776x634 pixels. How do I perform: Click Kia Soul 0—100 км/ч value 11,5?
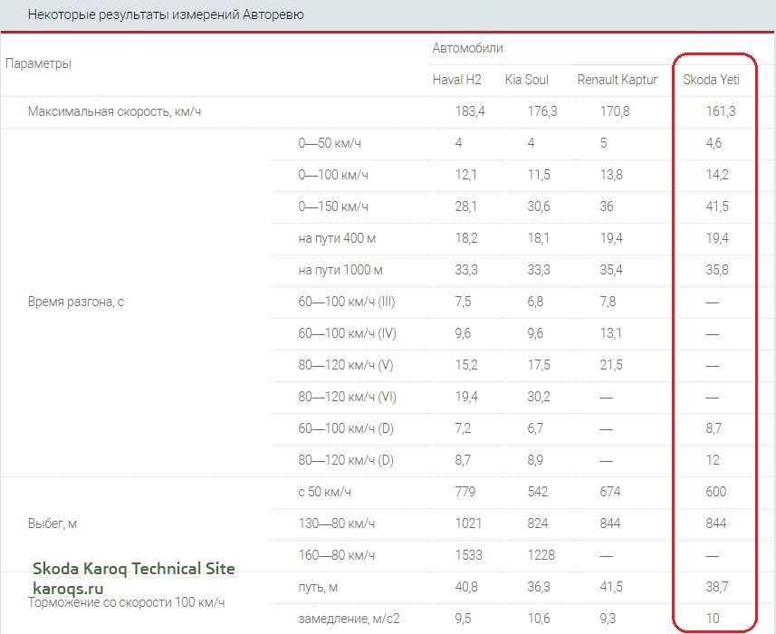[539, 175]
